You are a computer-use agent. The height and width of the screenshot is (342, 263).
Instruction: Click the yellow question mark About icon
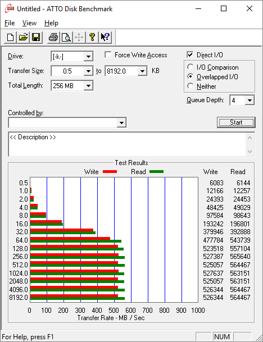point(92,37)
